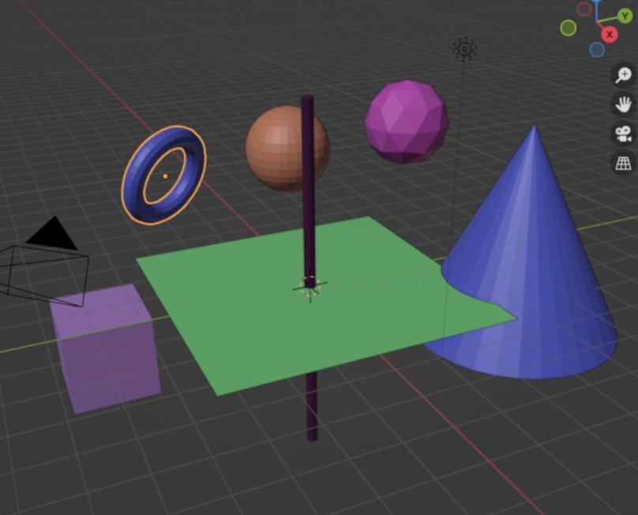The image size is (638, 515).
Task: Select the translucent purple cube
Action: tap(107, 351)
